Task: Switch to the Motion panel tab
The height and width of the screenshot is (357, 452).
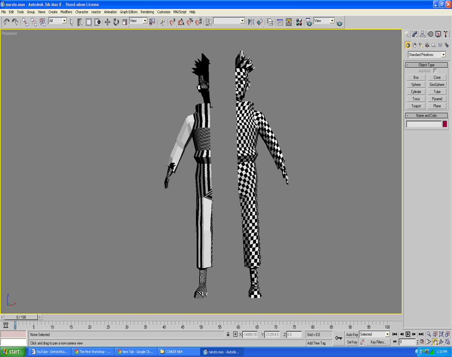Action: click(x=430, y=34)
